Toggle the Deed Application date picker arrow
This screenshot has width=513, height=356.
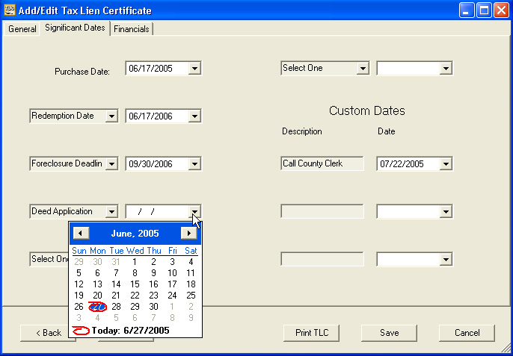point(194,212)
